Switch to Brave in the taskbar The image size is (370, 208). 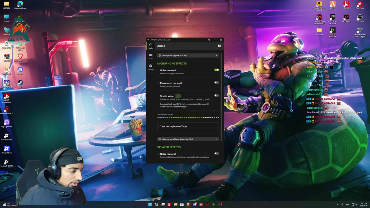pos(188,205)
